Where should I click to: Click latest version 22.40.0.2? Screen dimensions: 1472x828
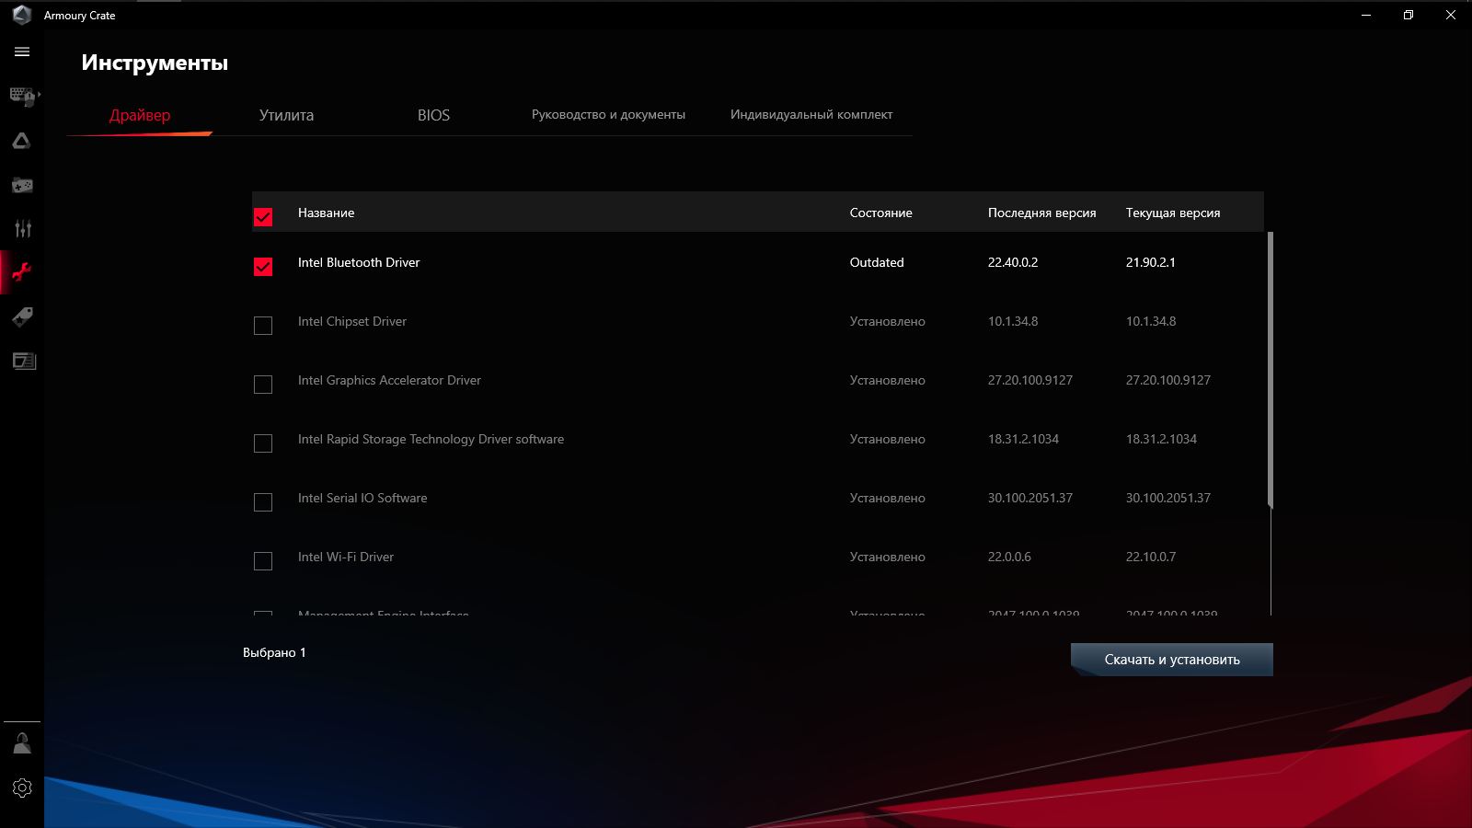(x=1013, y=262)
